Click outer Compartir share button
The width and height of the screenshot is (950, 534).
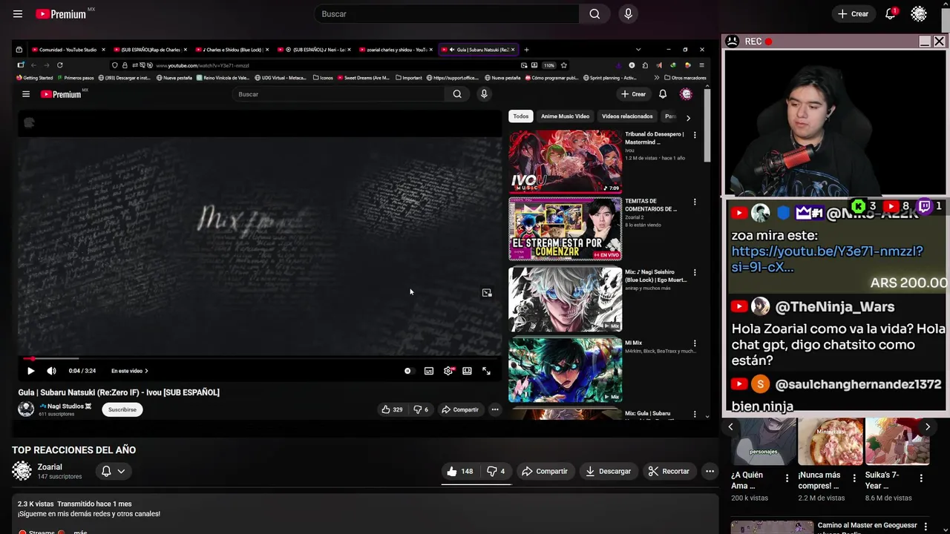545,471
